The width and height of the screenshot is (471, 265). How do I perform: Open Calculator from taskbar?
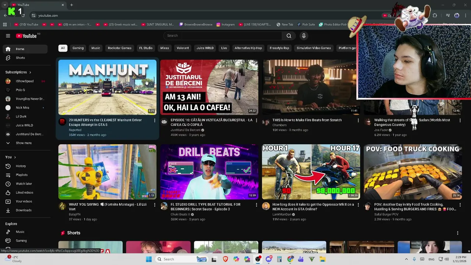pyautogui.click(x=279, y=259)
